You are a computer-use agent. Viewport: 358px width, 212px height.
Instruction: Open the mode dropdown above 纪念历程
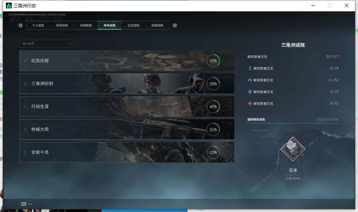pyautogui.click(x=47, y=44)
